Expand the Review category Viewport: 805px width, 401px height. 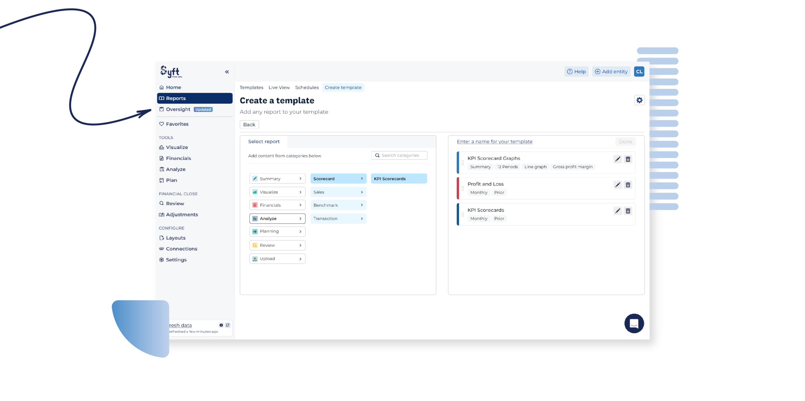(x=277, y=245)
